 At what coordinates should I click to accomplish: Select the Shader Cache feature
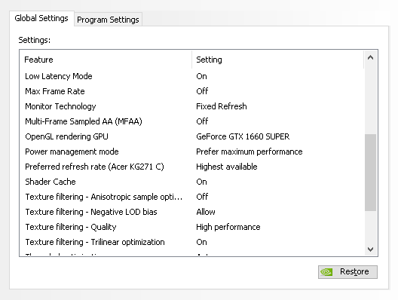[x=51, y=182]
